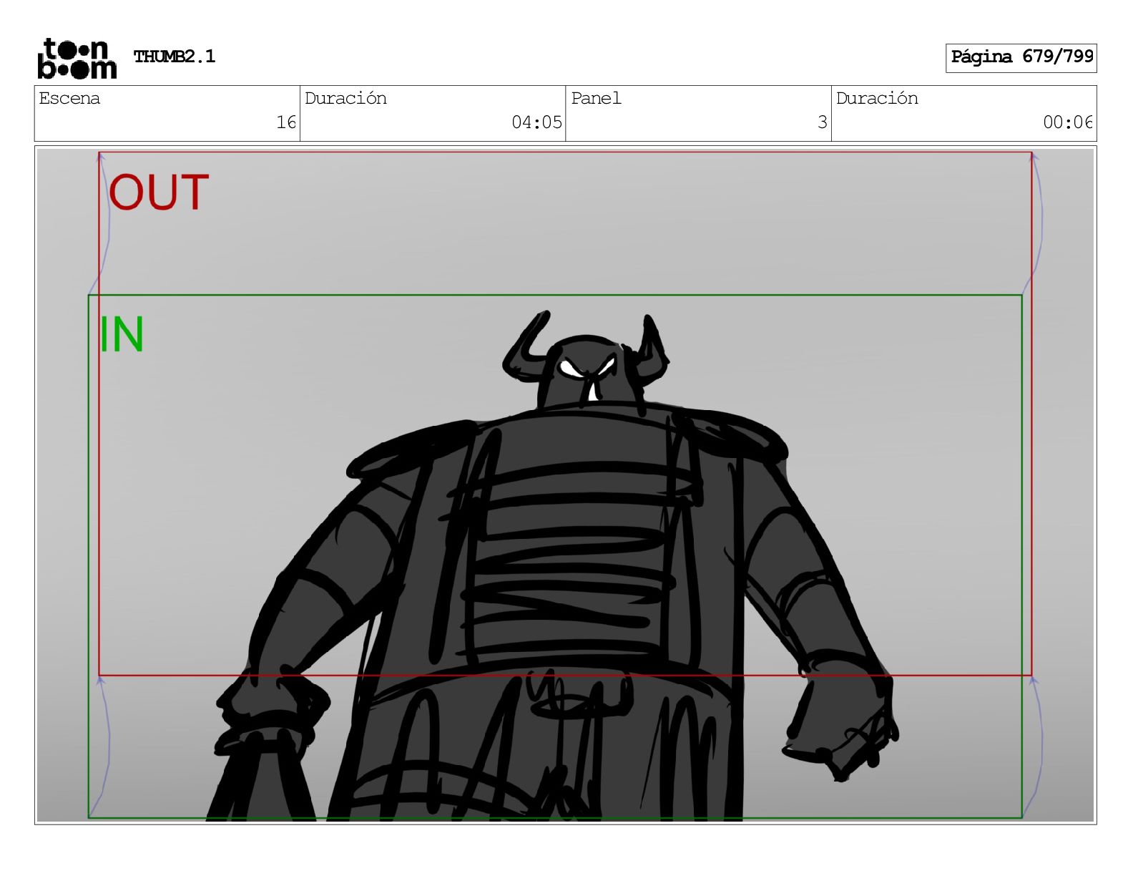Select panel number value 3
1133x876 pixels.
pos(823,122)
